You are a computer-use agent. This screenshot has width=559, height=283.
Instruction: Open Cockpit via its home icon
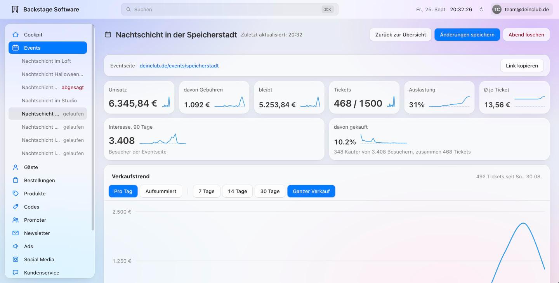(16, 35)
